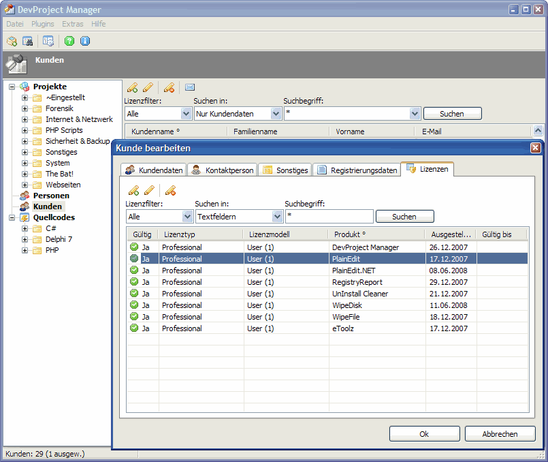Image resolution: width=548 pixels, height=462 pixels.
Task: Click the green check icon of eToolz row
Action: pyautogui.click(x=134, y=328)
